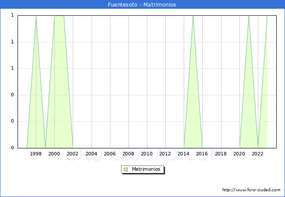The width and height of the screenshot is (285, 197).
Task: Select the 2014 x-axis year label
Action: 184,154
